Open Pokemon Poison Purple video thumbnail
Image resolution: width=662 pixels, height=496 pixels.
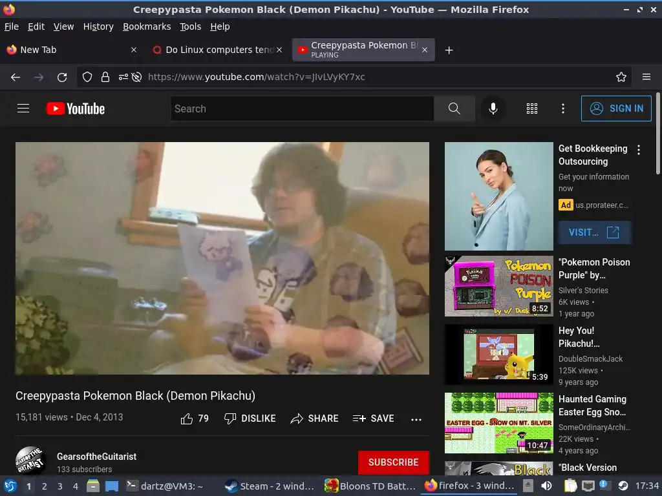(x=498, y=286)
